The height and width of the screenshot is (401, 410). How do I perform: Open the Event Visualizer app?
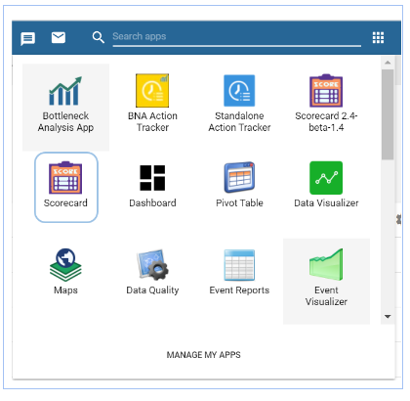click(326, 281)
